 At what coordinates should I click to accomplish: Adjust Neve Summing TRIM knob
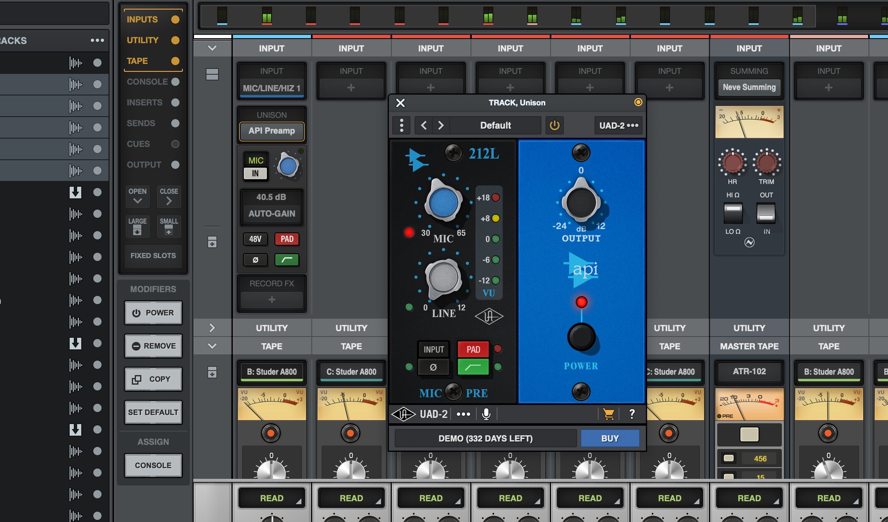coord(766,162)
